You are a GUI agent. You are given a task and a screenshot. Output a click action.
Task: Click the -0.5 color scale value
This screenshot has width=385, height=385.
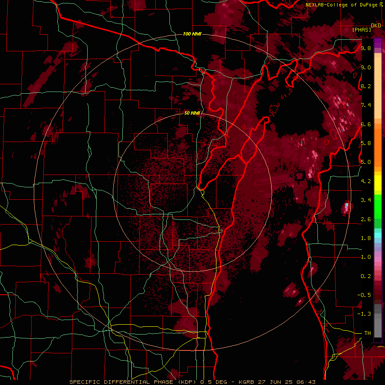tap(364, 295)
